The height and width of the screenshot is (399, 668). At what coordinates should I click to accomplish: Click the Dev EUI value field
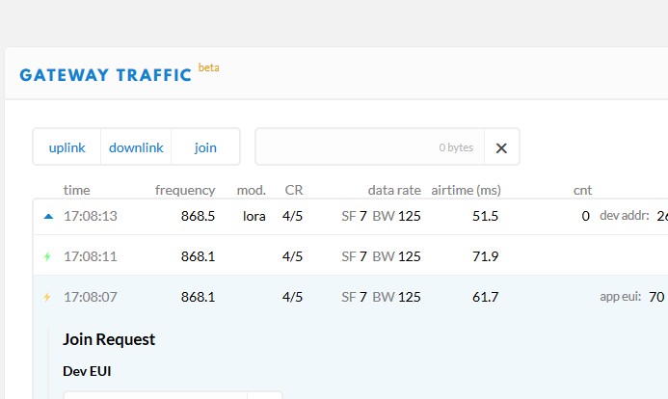point(154,394)
